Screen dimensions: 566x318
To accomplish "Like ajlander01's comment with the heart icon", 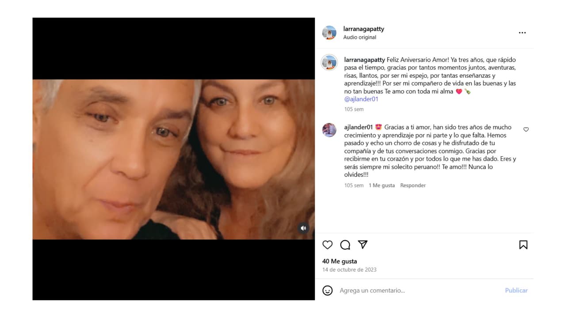I will (526, 129).
